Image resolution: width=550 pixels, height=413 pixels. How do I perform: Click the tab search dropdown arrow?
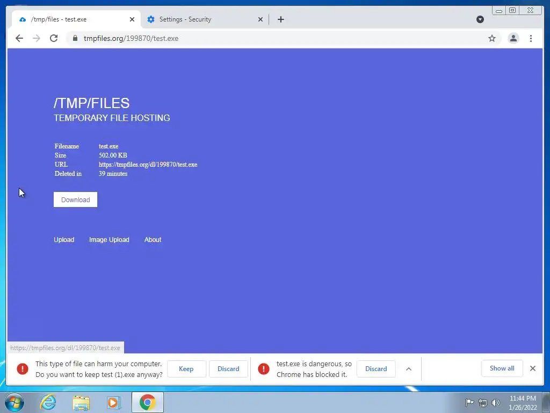[480, 19]
